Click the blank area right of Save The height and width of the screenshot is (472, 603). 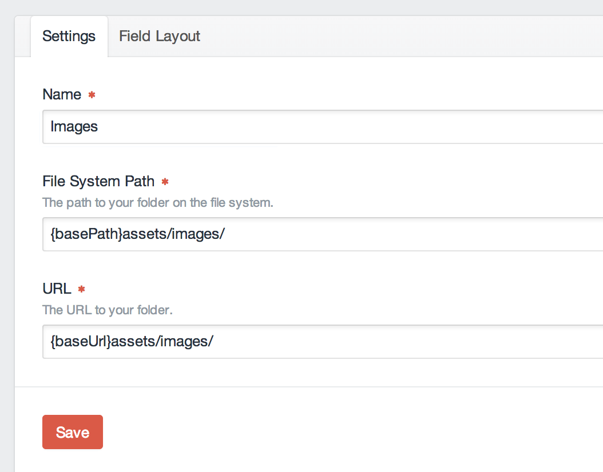343,432
